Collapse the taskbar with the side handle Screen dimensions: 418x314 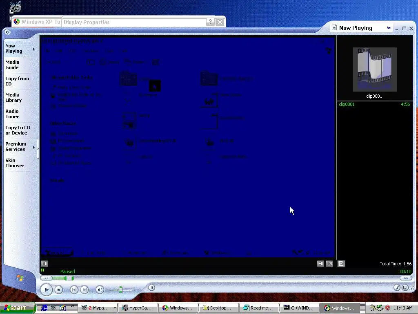tap(38, 149)
